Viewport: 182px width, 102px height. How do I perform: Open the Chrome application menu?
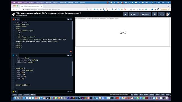coord(19,3)
